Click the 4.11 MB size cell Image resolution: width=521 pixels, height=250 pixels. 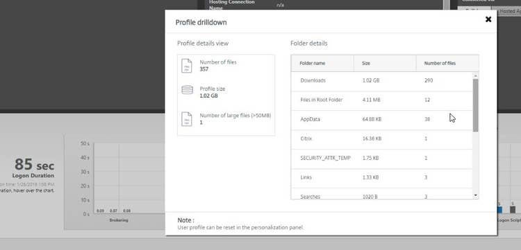pos(371,100)
